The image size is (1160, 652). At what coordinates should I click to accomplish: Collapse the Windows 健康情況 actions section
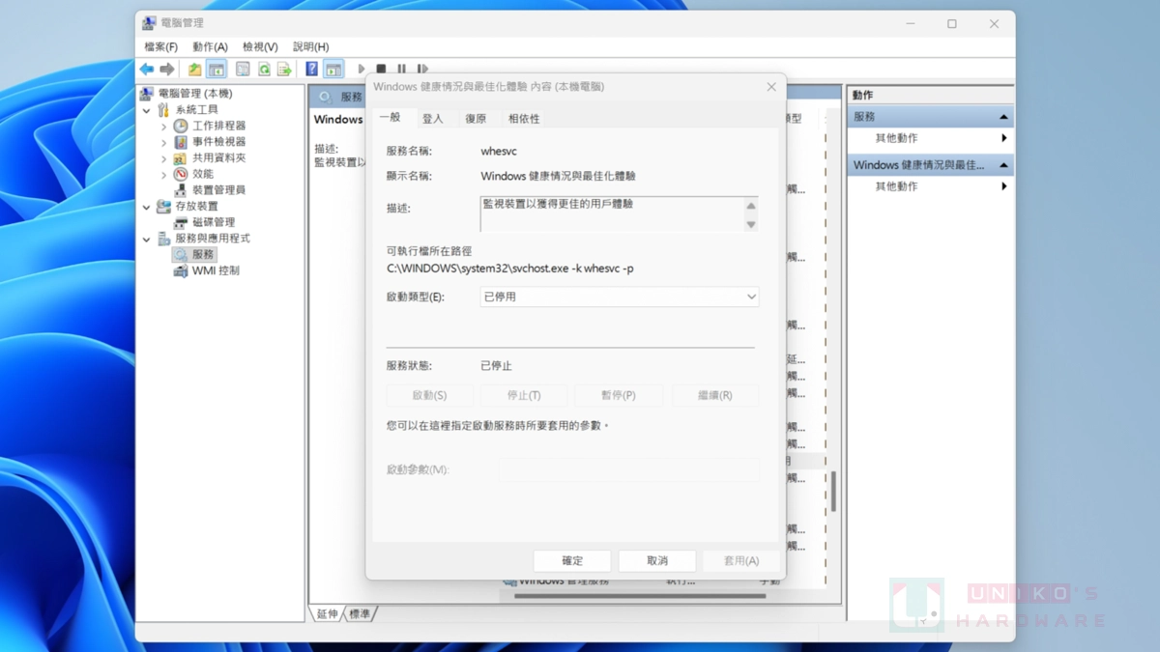(x=1003, y=165)
